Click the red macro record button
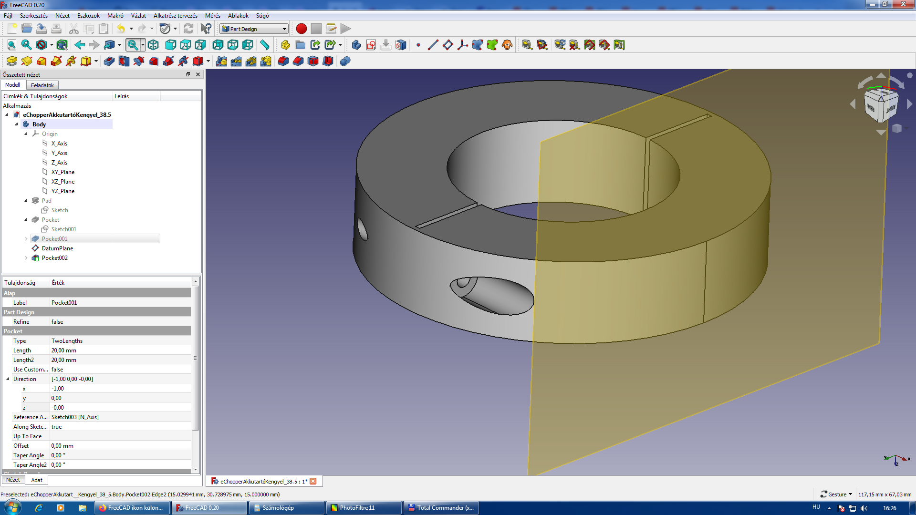This screenshot has width=916, height=515. [x=301, y=29]
